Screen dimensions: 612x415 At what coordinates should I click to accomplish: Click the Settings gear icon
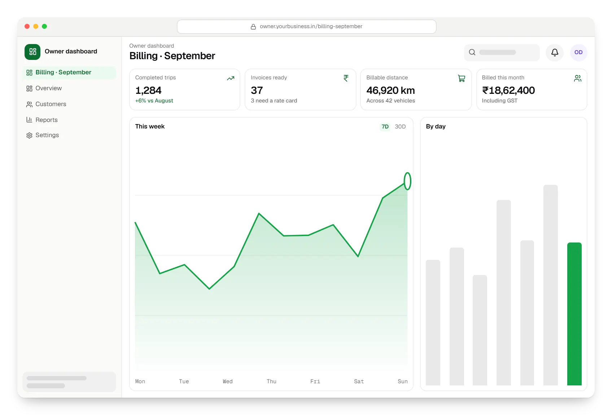[29, 135]
